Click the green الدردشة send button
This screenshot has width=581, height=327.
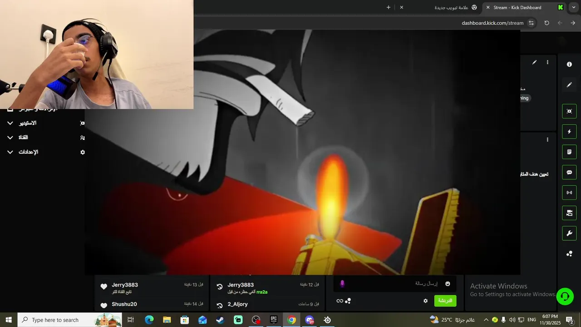click(445, 301)
